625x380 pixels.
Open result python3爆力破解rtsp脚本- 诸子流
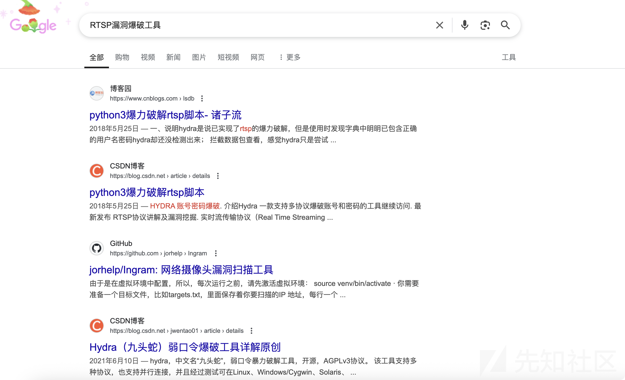pyautogui.click(x=165, y=115)
